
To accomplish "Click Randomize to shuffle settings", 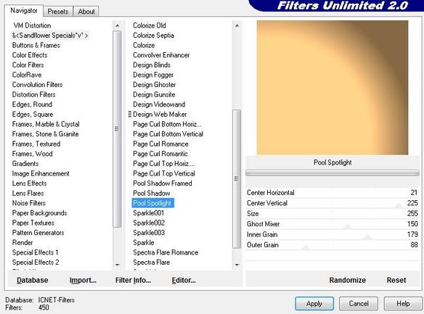I will click(348, 280).
